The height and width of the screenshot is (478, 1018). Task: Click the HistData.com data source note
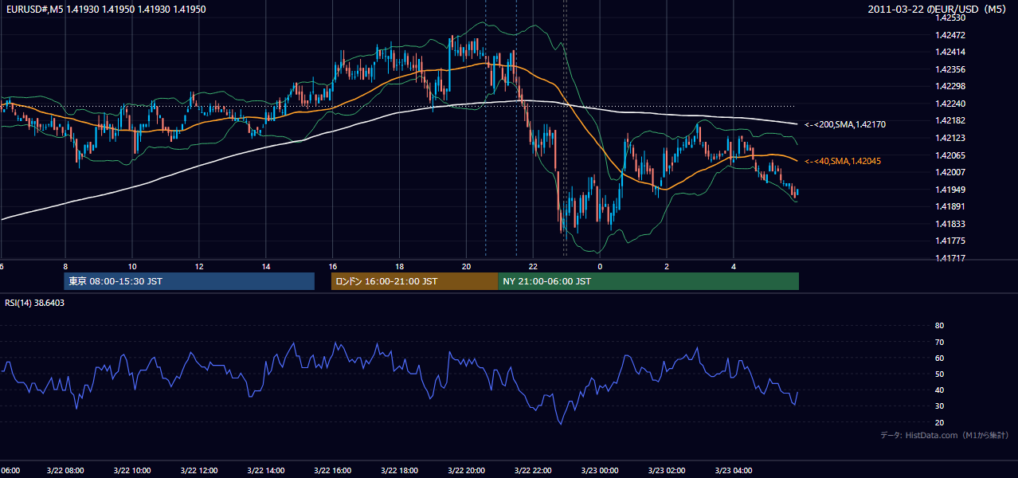point(945,435)
